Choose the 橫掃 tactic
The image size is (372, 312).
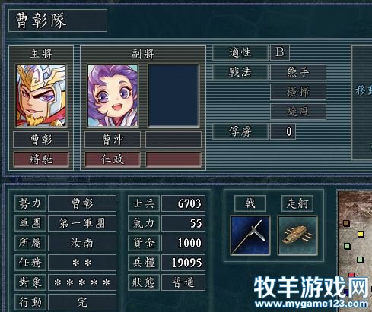298,92
